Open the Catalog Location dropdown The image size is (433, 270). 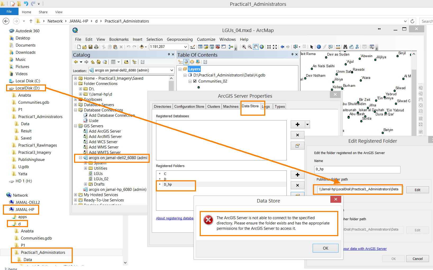click(x=172, y=70)
